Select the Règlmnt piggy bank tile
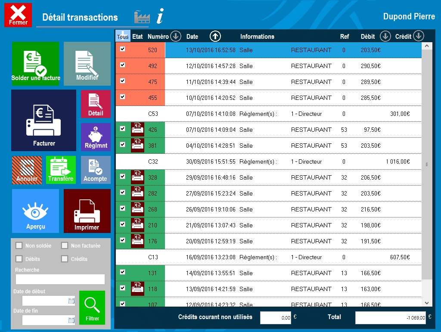441x332 pixels. click(96, 137)
